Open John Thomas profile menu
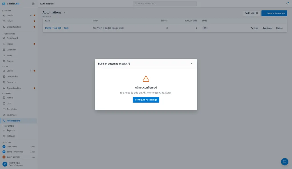Screen dimensions: 292x169 [19, 164]
